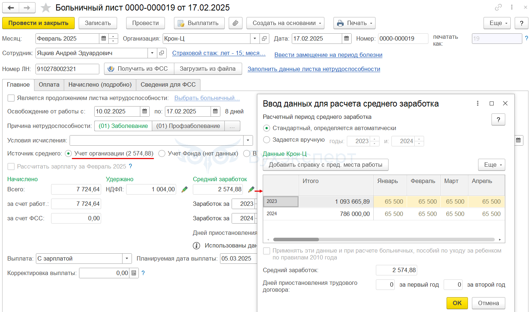Go back with the left arrow button
This screenshot has height=312, width=531.
click(11, 8)
